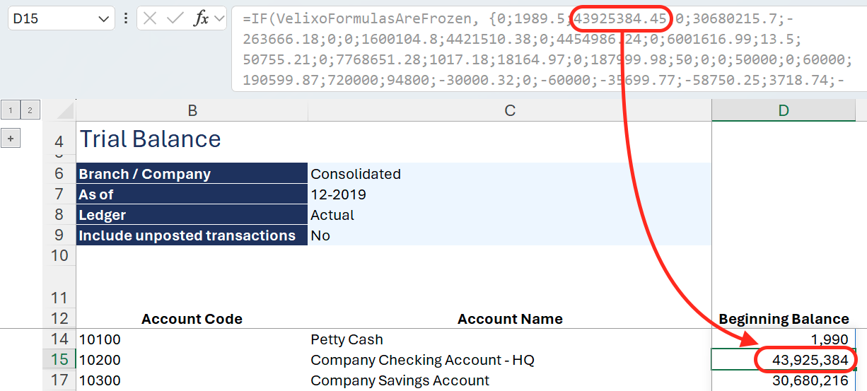The height and width of the screenshot is (391, 867).
Task: Click the 30,680,216 beginning balance cell
Action: (x=783, y=380)
